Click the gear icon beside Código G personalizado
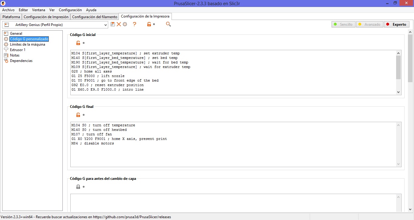Image resolution: width=414 pixels, height=220 pixels. coord(6,39)
